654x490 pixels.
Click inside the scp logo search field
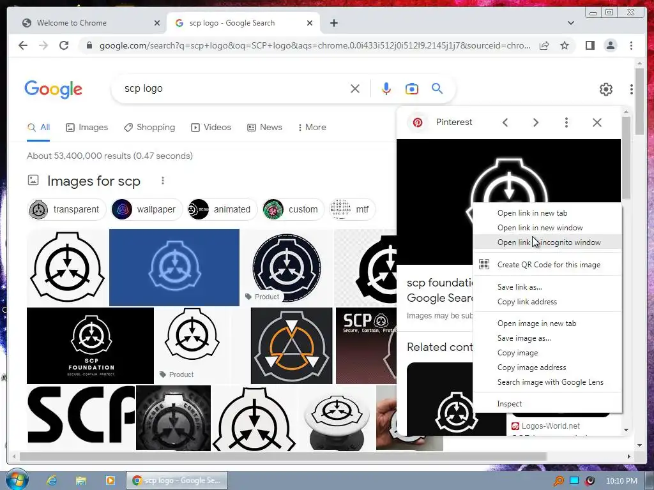(x=234, y=89)
